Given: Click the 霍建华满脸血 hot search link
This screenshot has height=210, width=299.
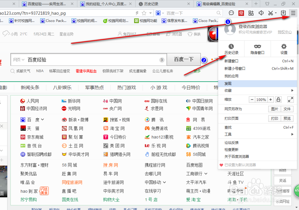Looking at the screenshot, I should (86, 71).
